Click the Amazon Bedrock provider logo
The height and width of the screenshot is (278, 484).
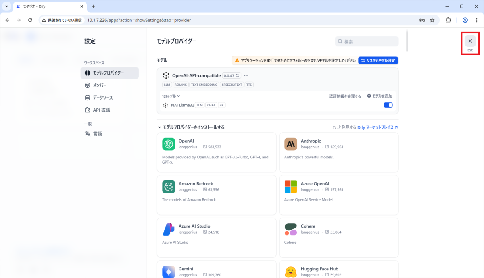[x=169, y=187]
